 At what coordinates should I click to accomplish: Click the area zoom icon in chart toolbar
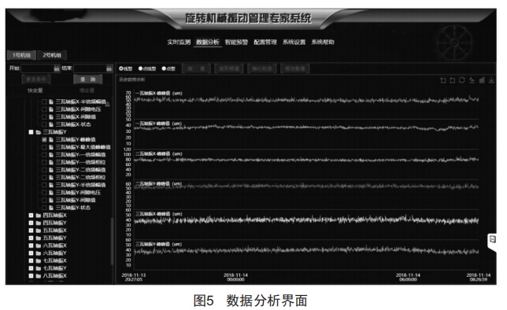443,80
